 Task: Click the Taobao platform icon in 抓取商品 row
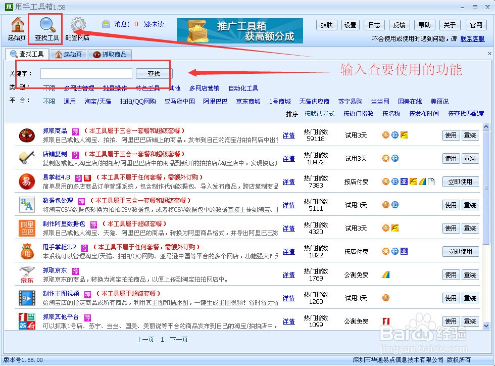(386, 135)
